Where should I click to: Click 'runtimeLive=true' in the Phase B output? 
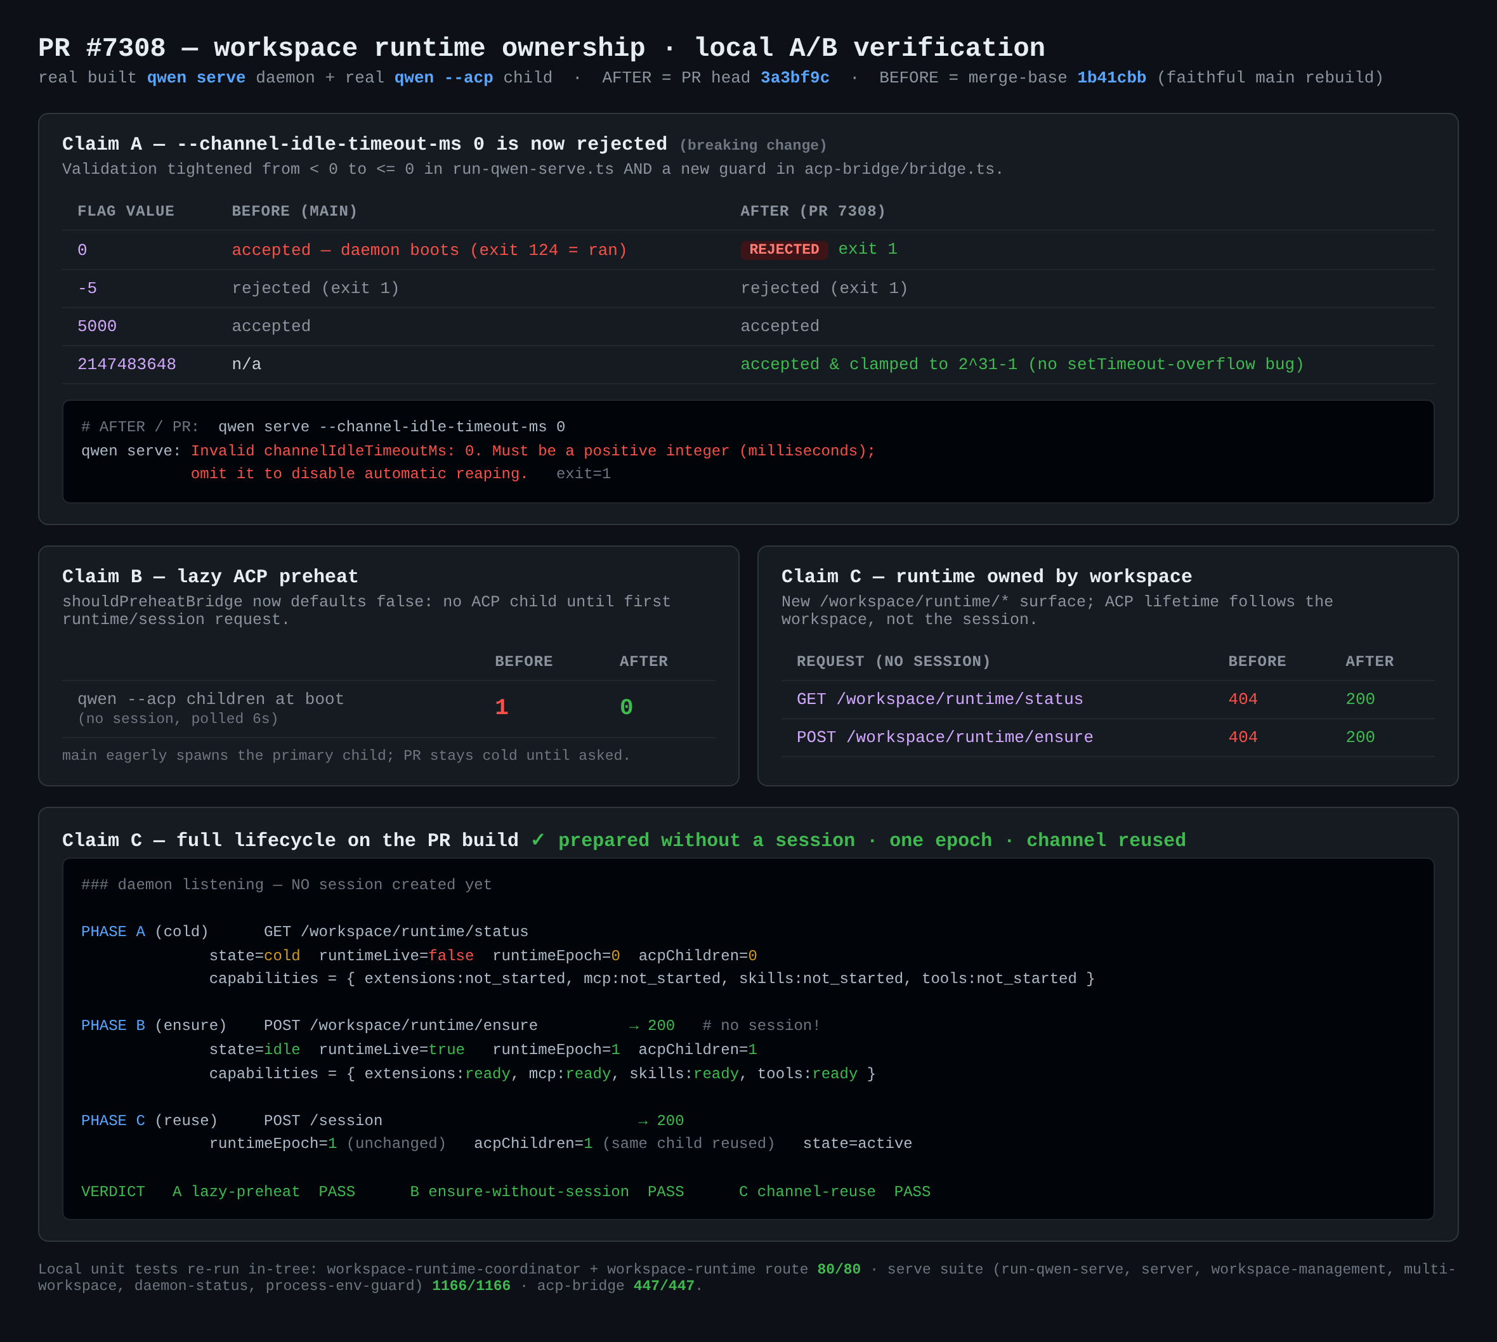[391, 1049]
